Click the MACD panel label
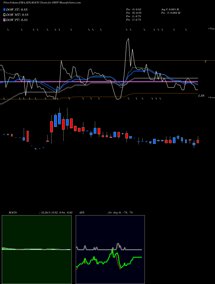 [x=12, y=213]
